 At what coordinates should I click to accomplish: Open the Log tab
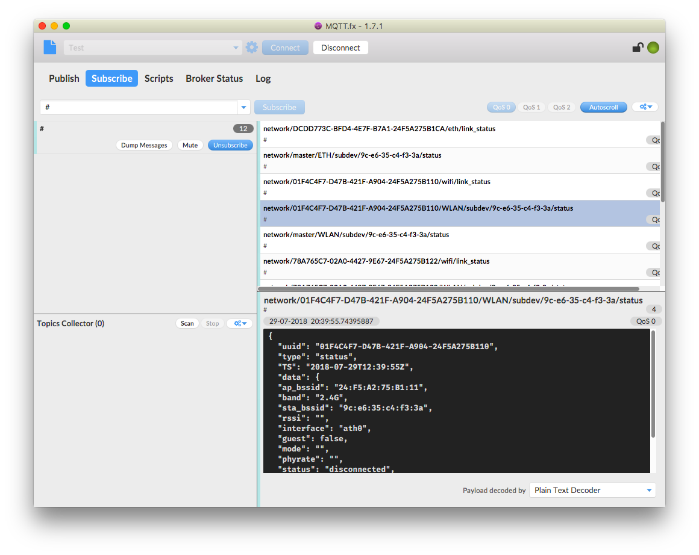(263, 78)
